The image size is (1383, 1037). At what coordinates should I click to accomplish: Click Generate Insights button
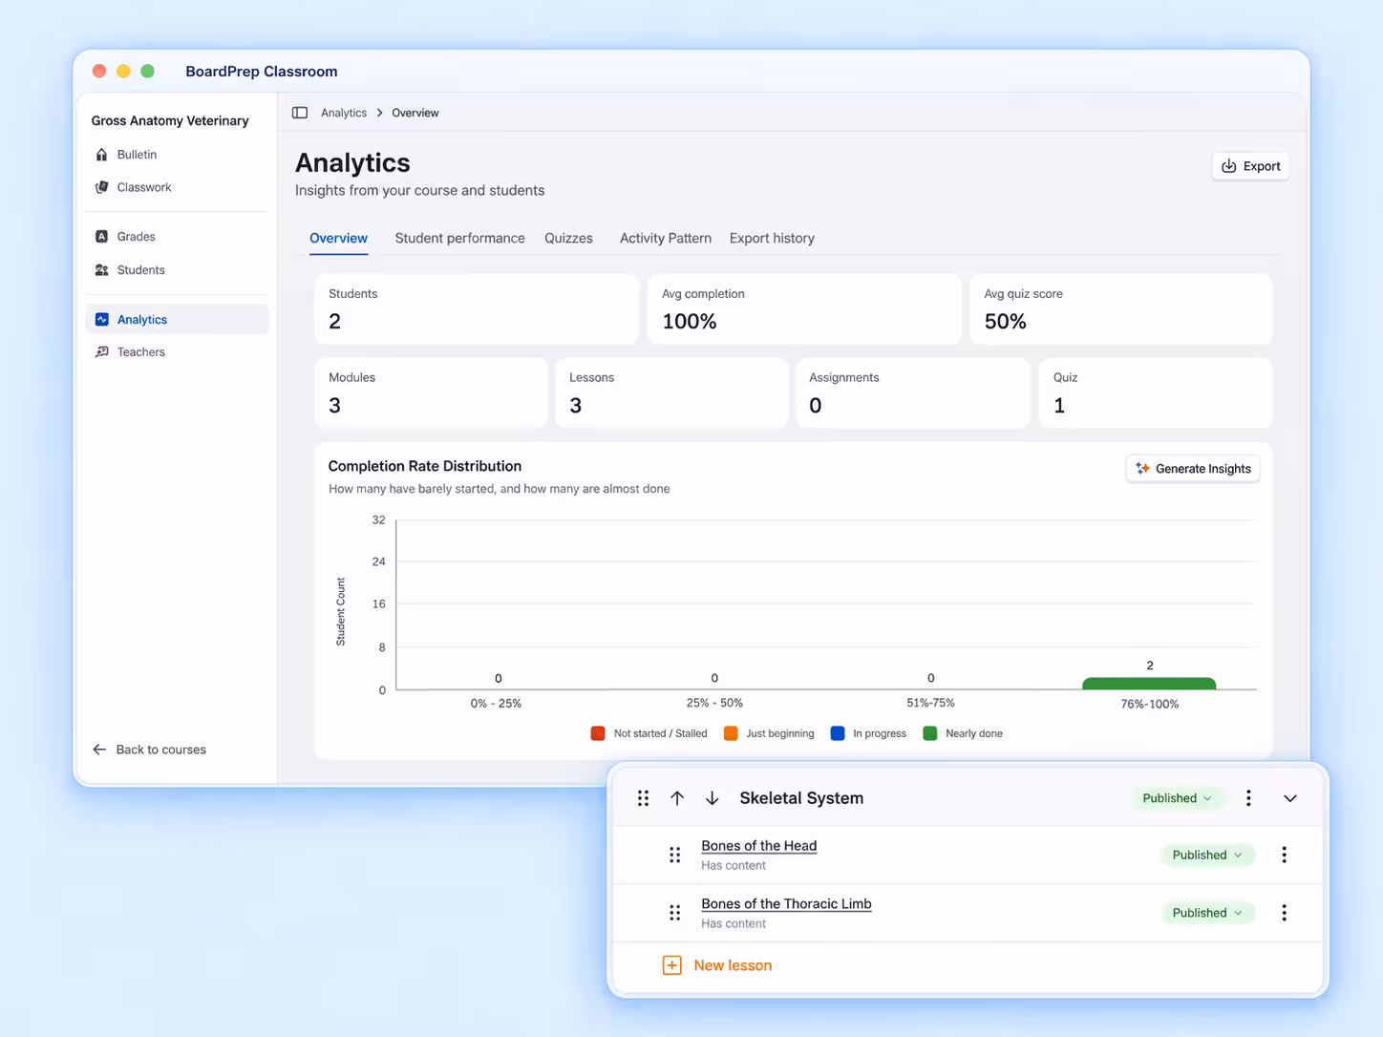point(1193,469)
